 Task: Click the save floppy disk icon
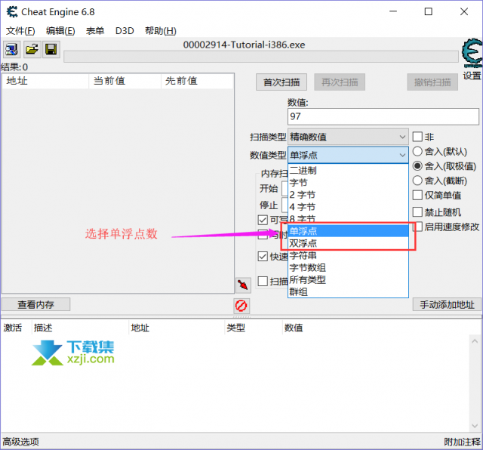click(51, 49)
